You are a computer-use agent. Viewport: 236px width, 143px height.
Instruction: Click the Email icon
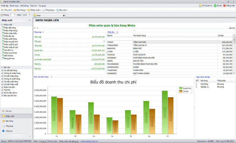pyautogui.click(x=215, y=6)
